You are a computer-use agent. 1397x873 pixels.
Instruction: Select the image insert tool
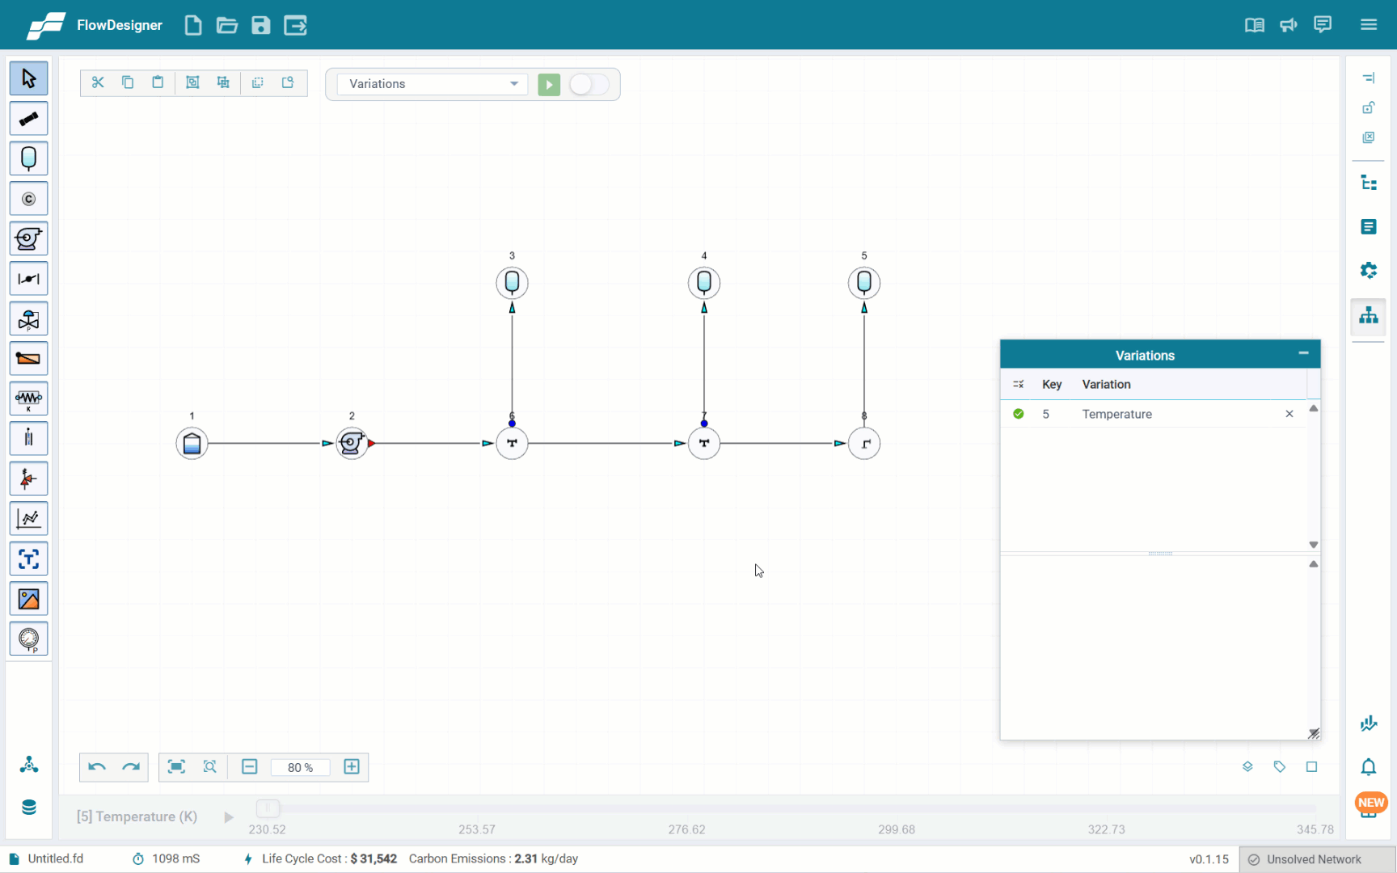point(28,599)
